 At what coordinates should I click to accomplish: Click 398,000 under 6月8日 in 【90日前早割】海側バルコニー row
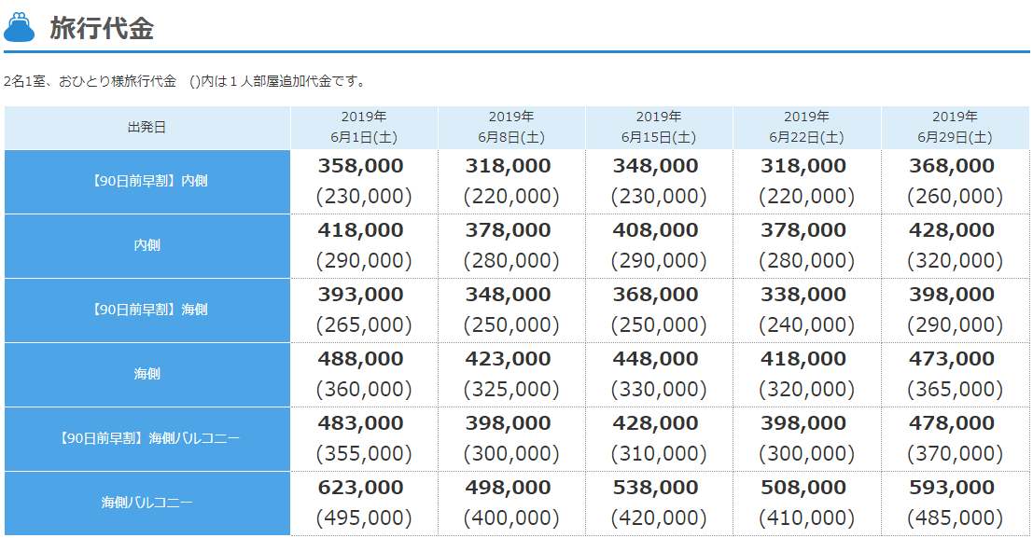tap(508, 422)
